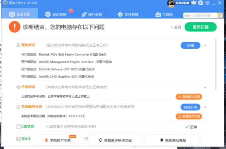Screen dimensions: 226x149
Task: Click the C盘状态 heading
Action: (x=28, y=126)
